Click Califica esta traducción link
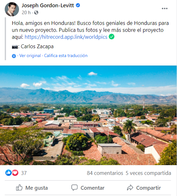Screen dimensions: 177x196 (66, 56)
